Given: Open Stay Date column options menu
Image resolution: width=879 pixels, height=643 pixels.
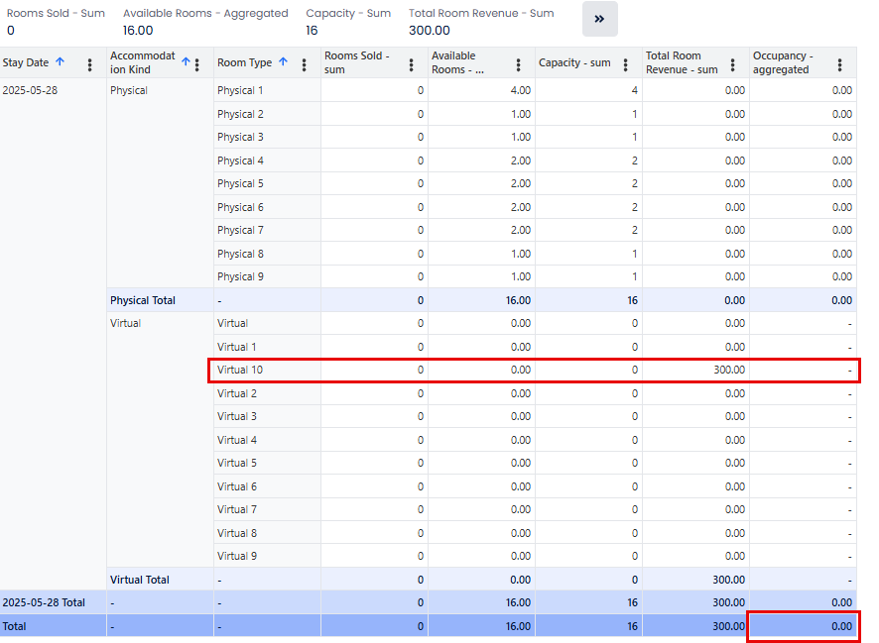Looking at the screenshot, I should tap(90, 64).
